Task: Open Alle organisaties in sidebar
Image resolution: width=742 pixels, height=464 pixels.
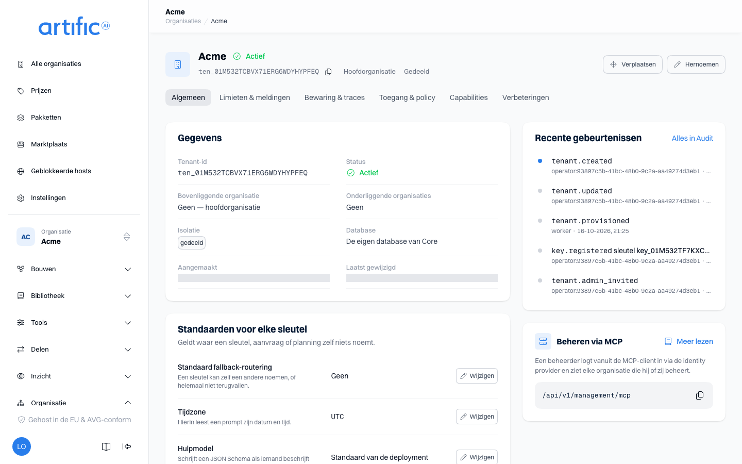Action: coord(74,64)
